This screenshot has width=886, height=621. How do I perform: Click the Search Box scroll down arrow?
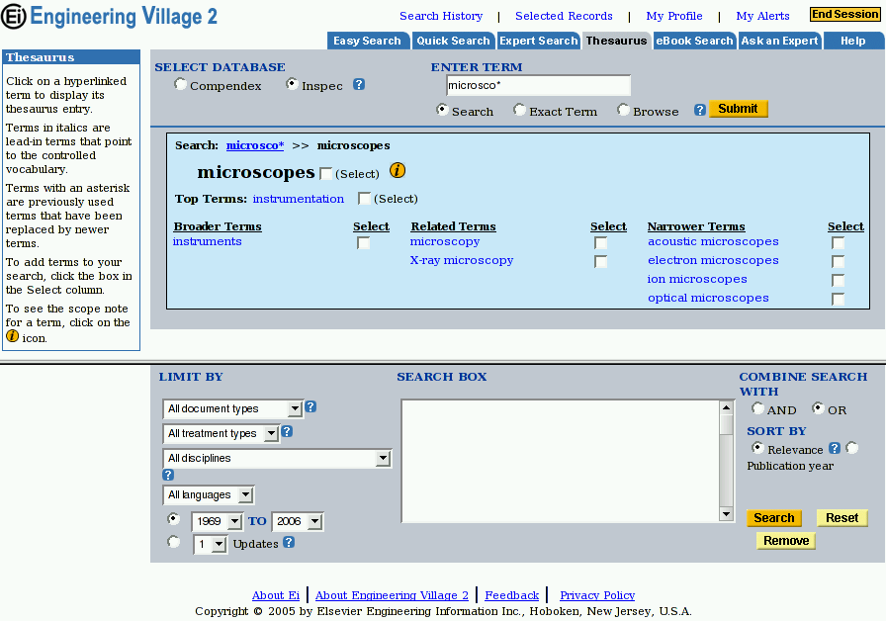[726, 514]
